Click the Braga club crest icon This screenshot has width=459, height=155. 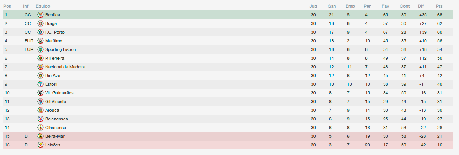coord(40,23)
